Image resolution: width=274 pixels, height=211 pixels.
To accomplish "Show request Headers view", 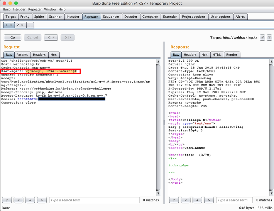I will click(39, 55).
